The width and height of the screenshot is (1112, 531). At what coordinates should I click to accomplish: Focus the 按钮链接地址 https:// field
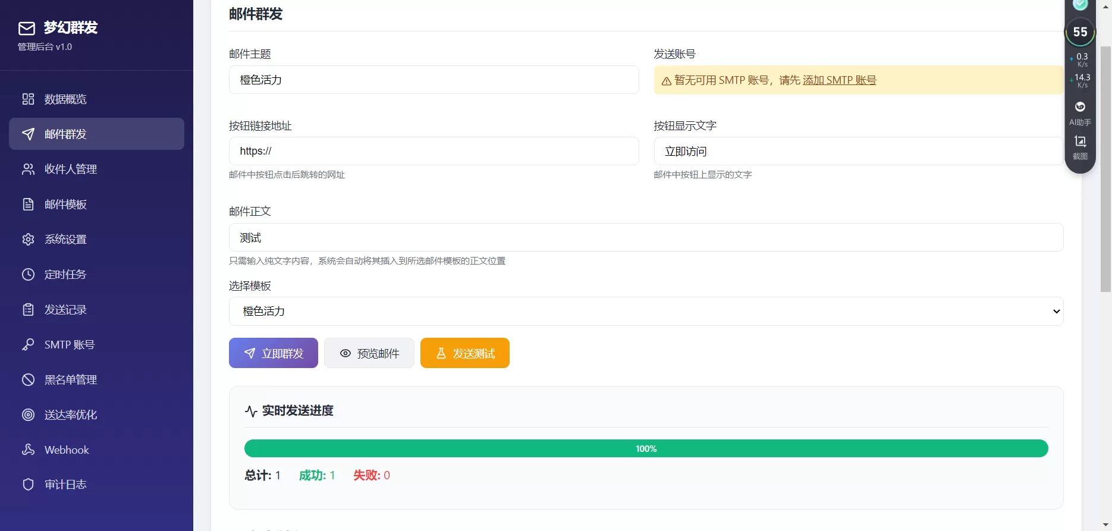click(x=434, y=151)
